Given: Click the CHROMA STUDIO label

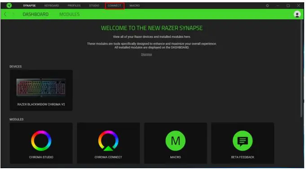Looking at the screenshot, I should (x=41, y=157).
